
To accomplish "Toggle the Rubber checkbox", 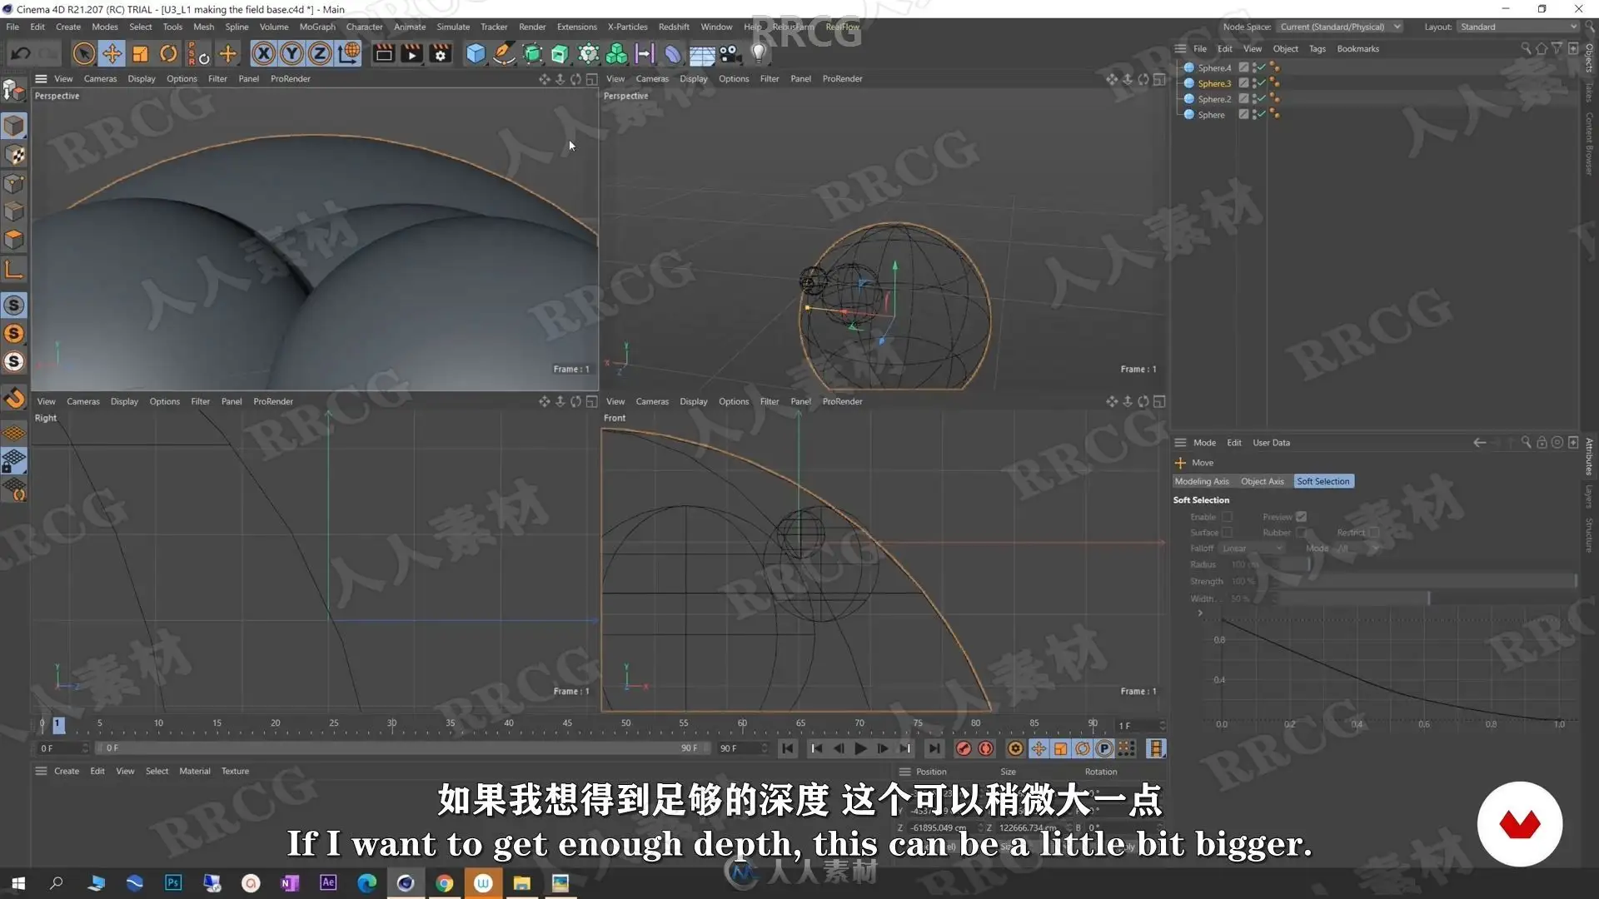I will point(1301,533).
